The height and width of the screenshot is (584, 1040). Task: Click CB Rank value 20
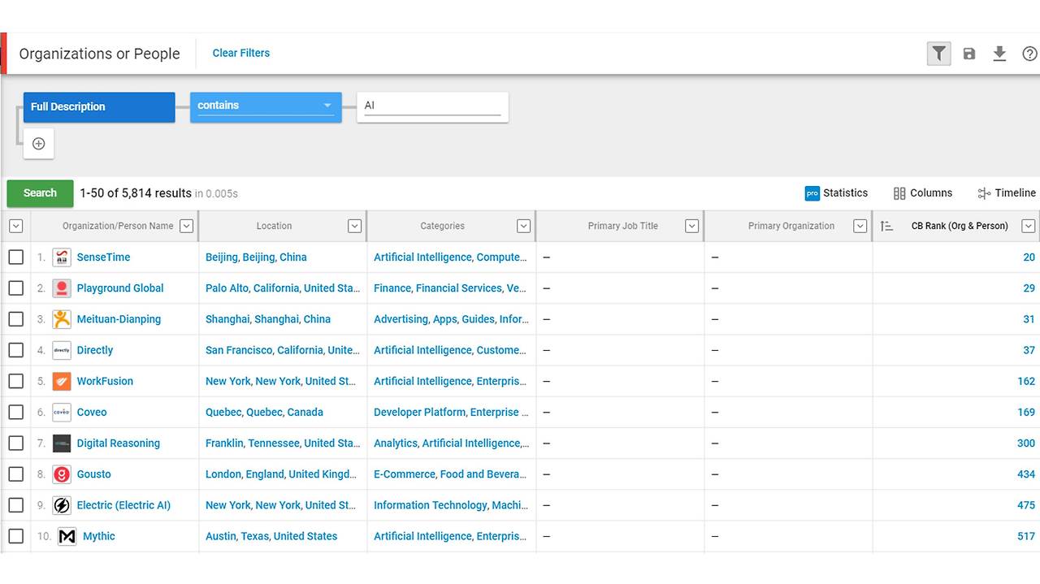click(x=1029, y=257)
